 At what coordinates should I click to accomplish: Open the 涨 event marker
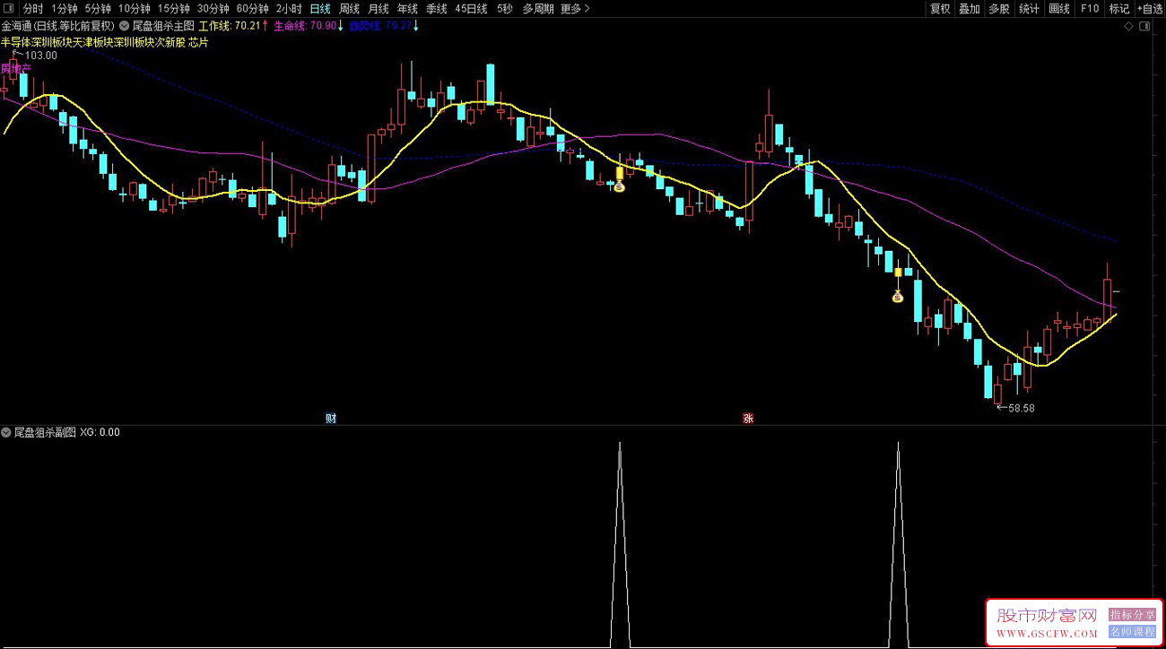point(747,418)
